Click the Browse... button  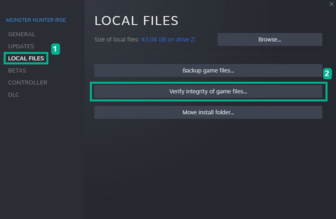coord(270,39)
